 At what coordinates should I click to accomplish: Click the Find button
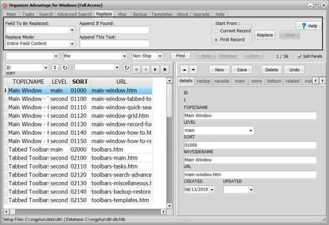tap(180, 56)
